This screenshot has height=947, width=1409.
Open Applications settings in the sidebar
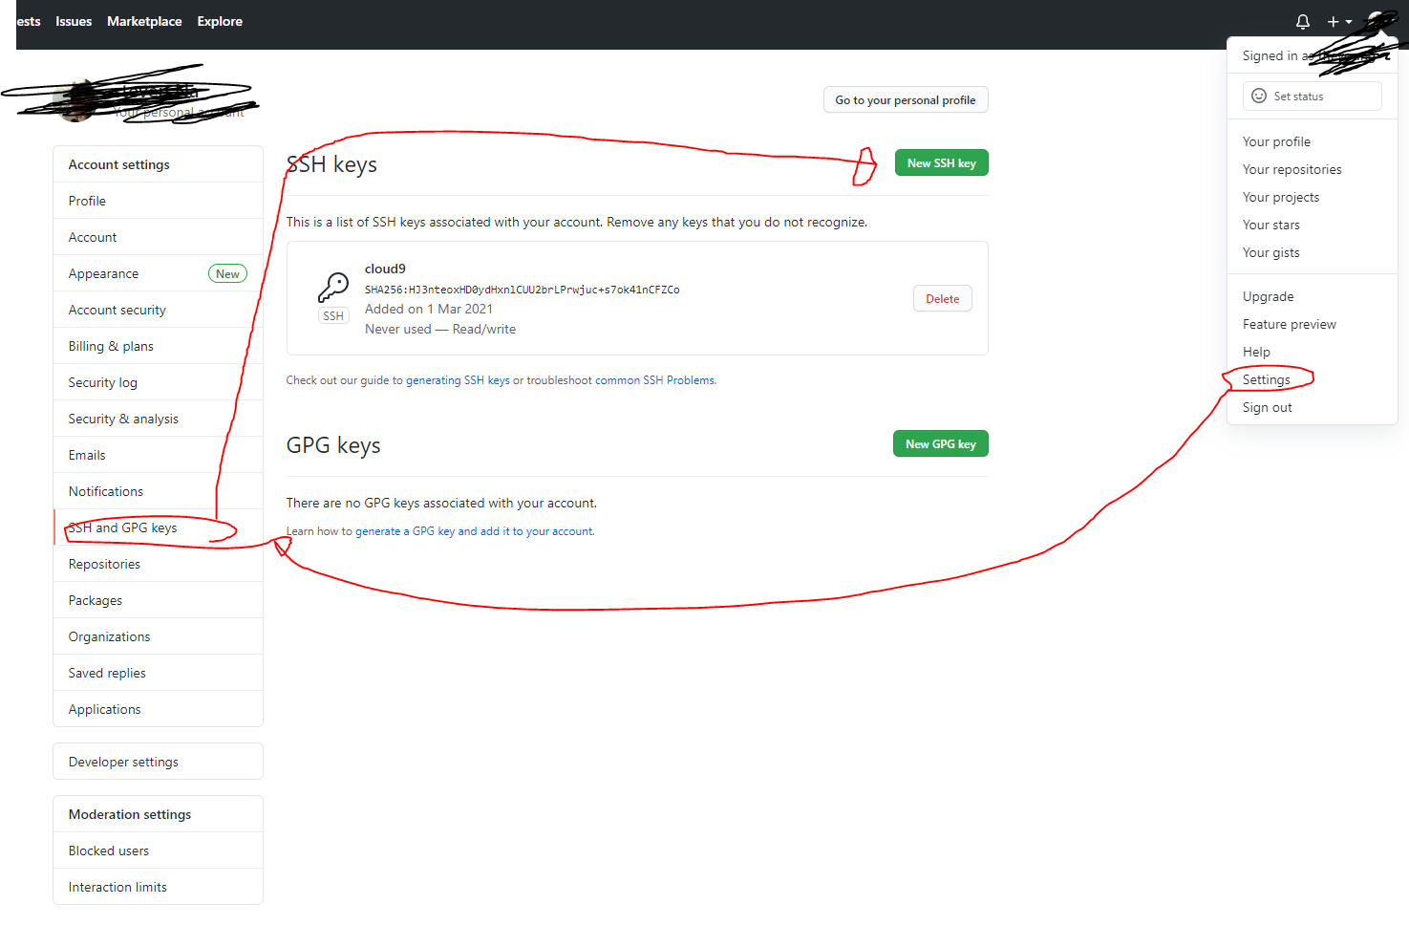click(x=158, y=709)
